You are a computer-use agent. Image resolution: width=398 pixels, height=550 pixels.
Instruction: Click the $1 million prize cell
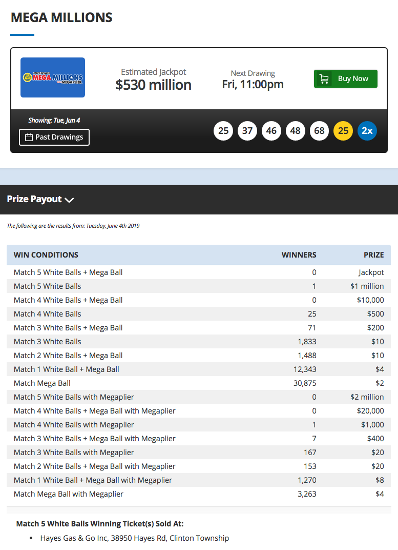coord(367,286)
